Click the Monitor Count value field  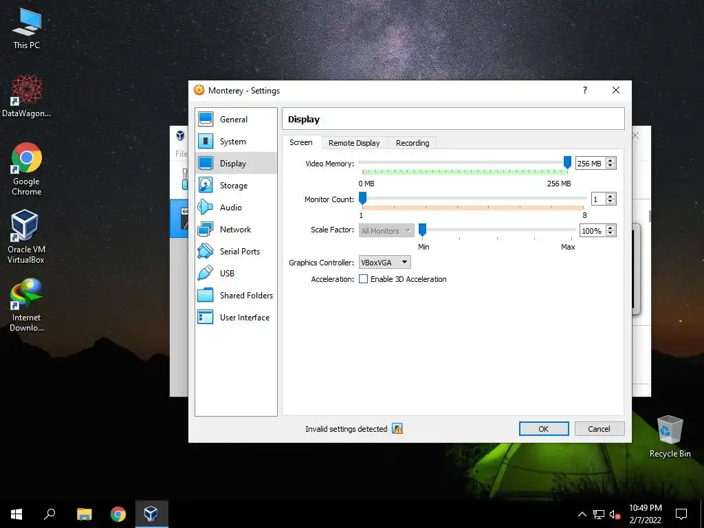[598, 199]
